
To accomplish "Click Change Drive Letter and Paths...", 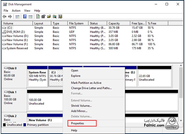I will [x=91, y=88].
